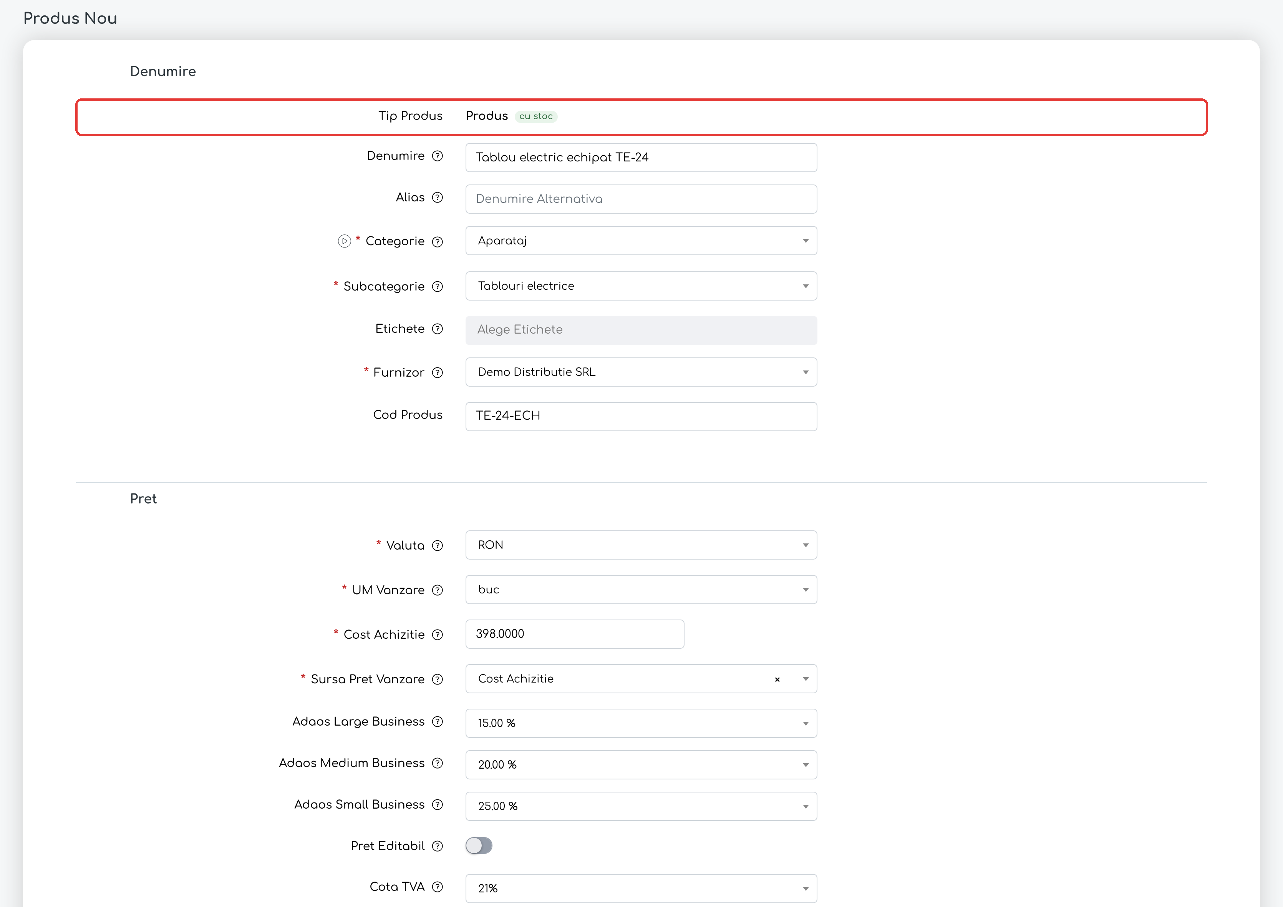Open help icon beside UM Vanzare
The width and height of the screenshot is (1283, 907).
[x=438, y=590]
